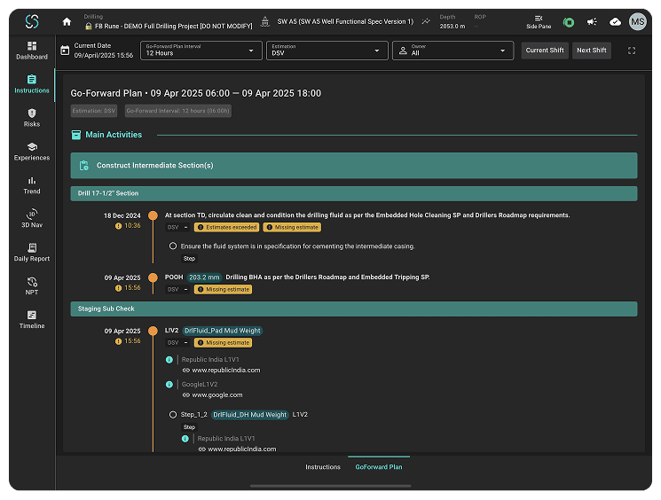This screenshot has height=500, width=661.
Task: Expand the Estimation DSV dropdown
Action: tap(327, 51)
